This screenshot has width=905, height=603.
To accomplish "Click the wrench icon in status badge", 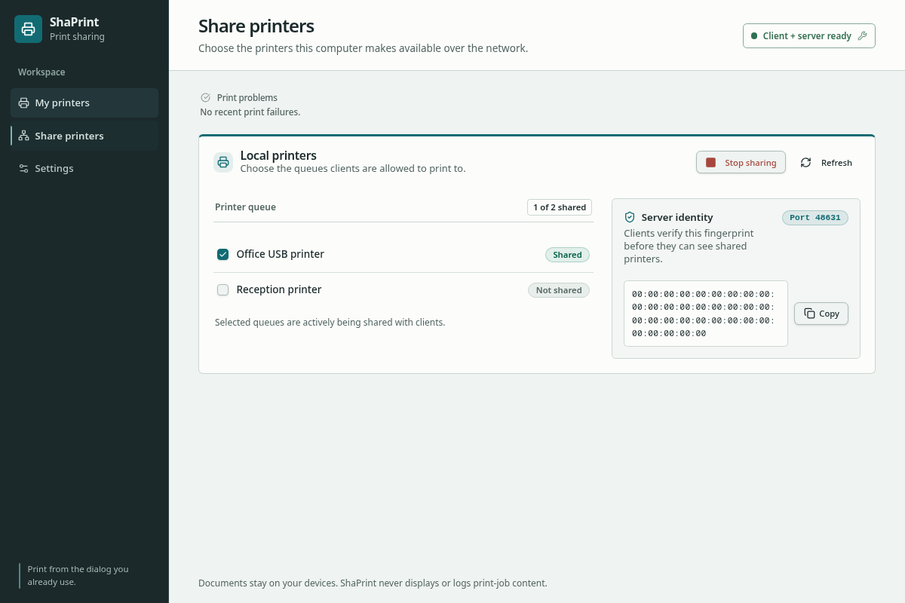I will pyautogui.click(x=863, y=35).
